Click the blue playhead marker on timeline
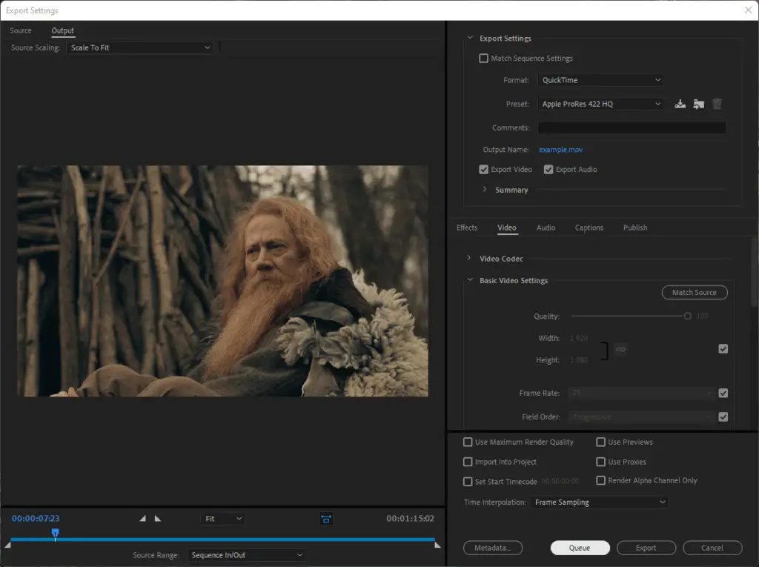The image size is (759, 567). (55, 533)
